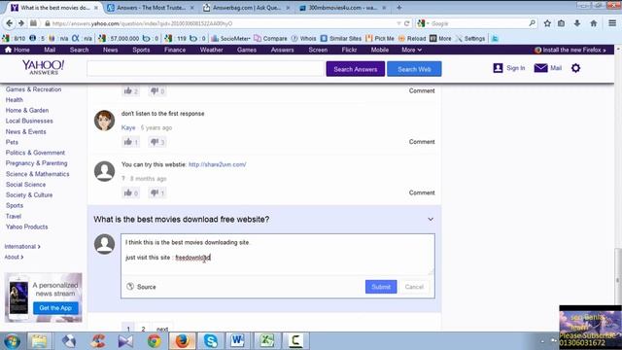Submit the answer
This screenshot has width=622, height=350.
click(x=381, y=287)
